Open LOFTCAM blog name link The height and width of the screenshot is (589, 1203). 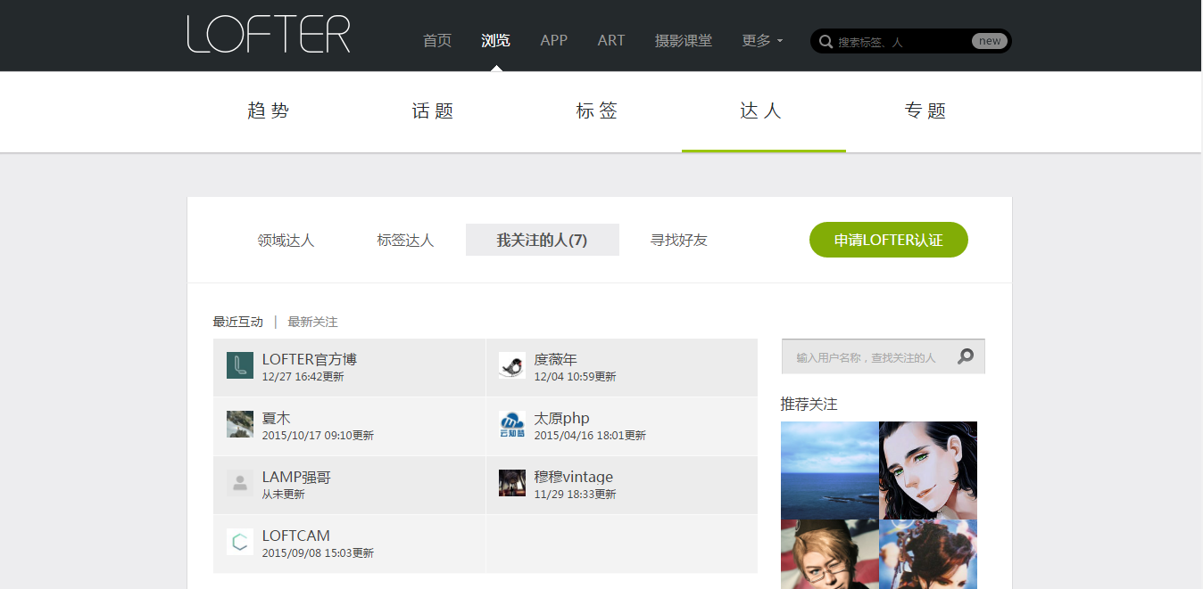pos(296,536)
